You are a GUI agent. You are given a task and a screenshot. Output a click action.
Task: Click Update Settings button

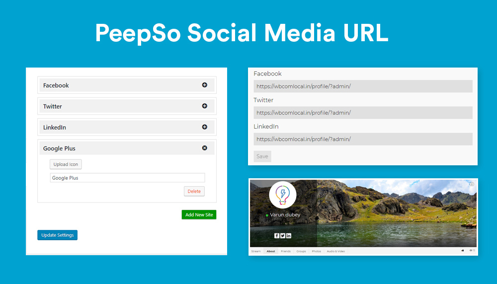point(57,235)
